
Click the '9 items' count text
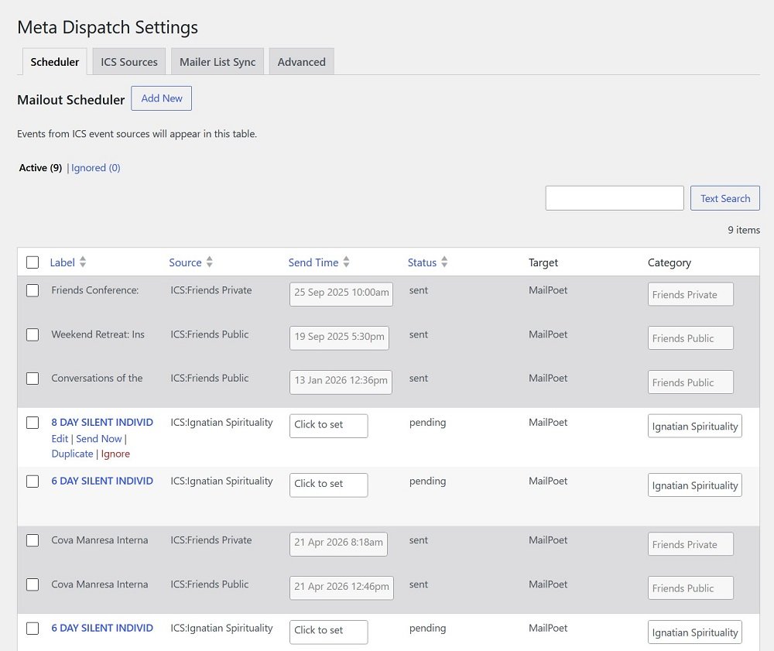tap(743, 230)
